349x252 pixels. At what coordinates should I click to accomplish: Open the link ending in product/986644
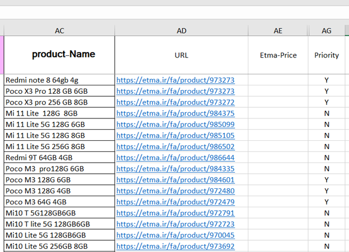176,158
